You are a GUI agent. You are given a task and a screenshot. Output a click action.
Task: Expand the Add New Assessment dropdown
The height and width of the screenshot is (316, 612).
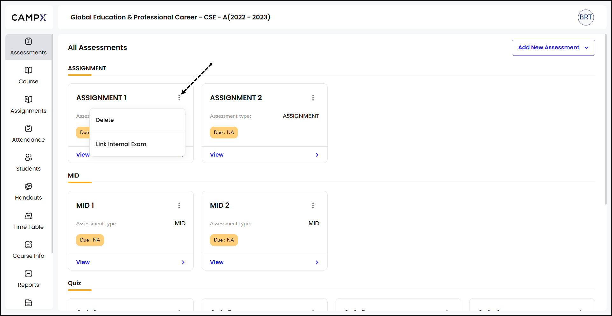[553, 48]
